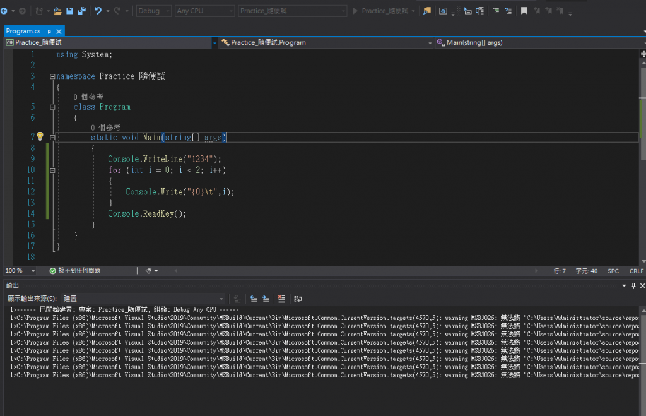Click the Save All icon
646x416 pixels.
point(80,11)
